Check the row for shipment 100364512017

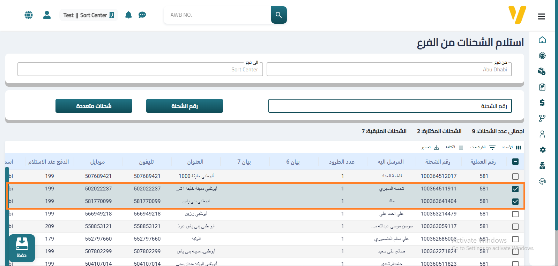pos(515,177)
